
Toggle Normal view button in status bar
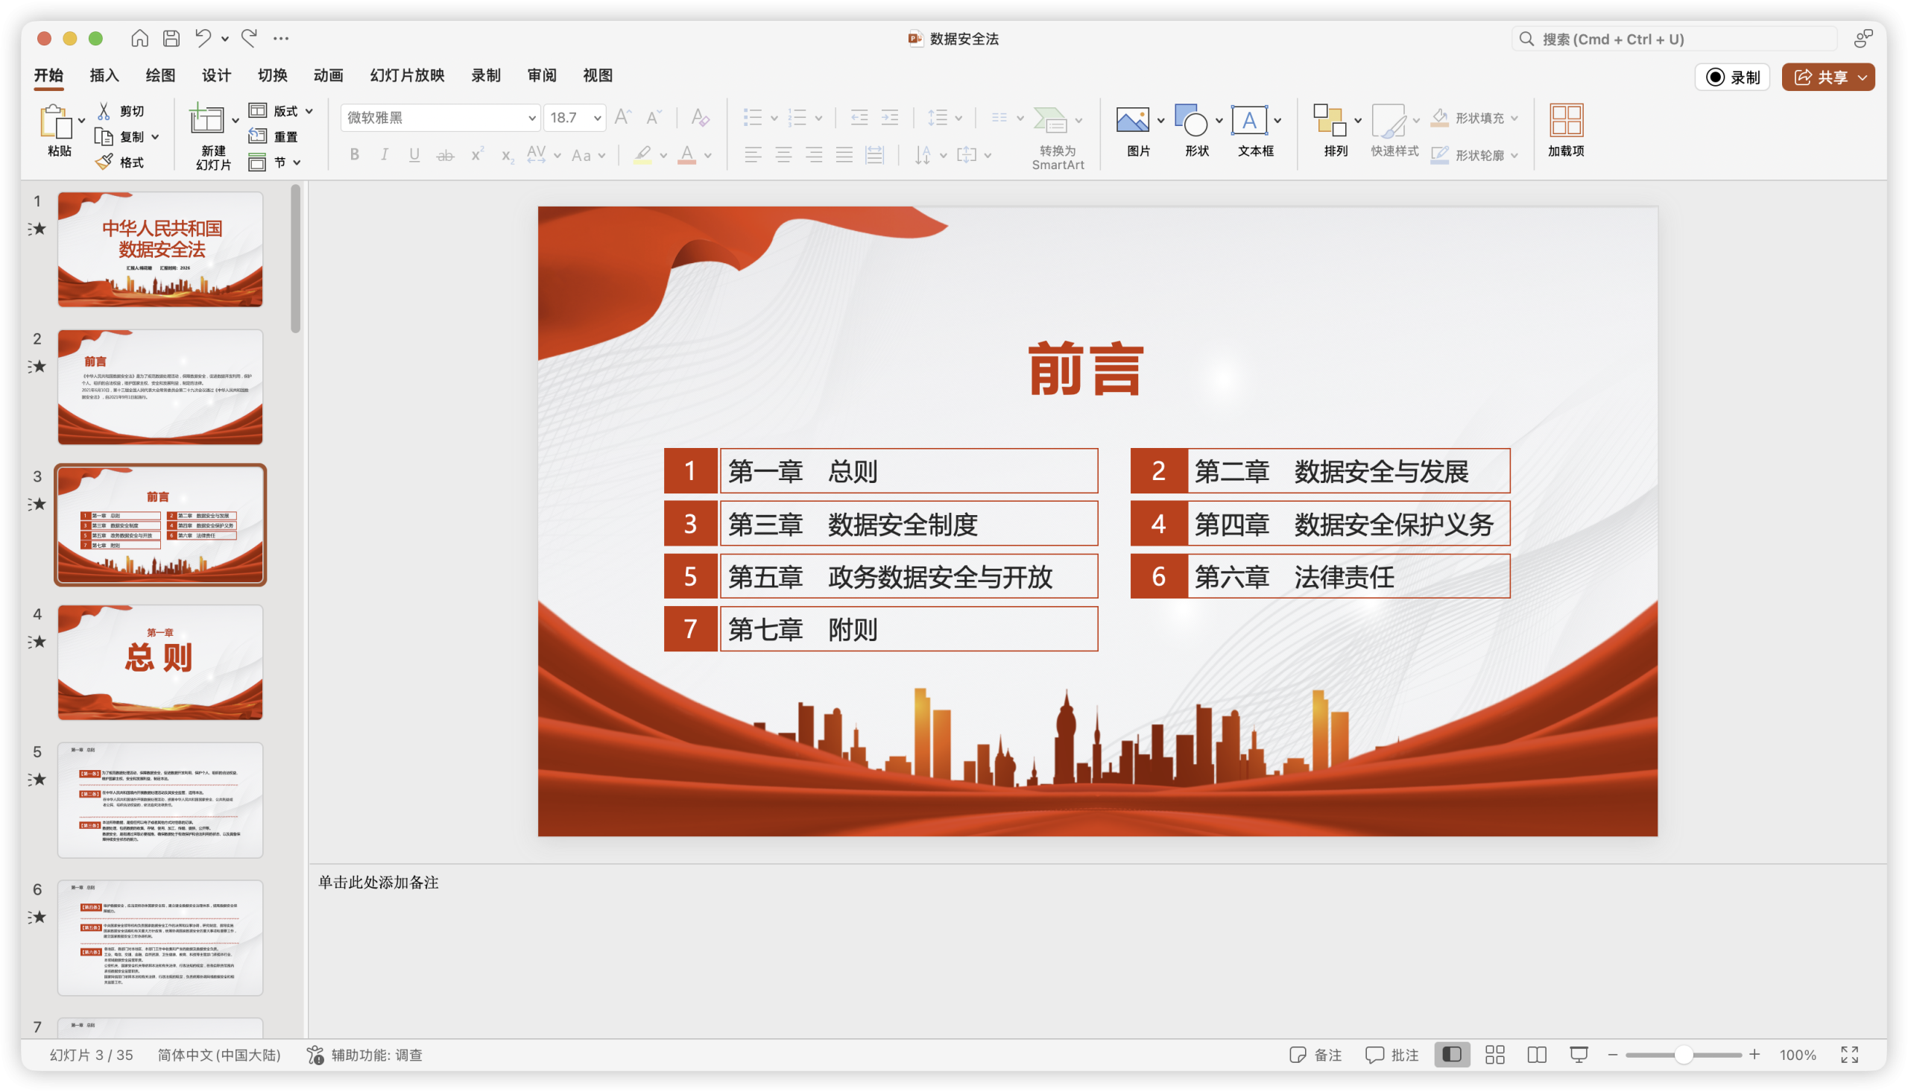click(x=1451, y=1055)
